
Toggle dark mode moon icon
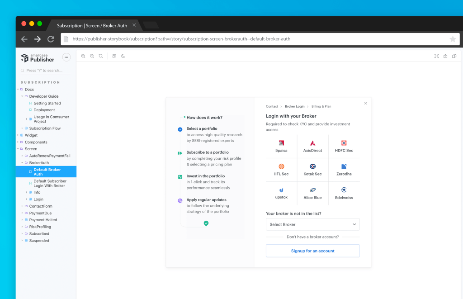[x=123, y=56]
